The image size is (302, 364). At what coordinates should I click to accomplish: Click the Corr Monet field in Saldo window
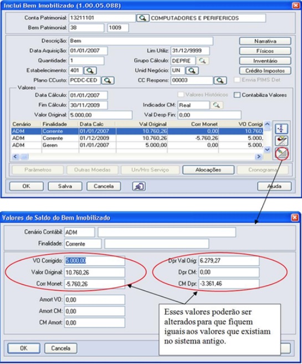tap(94, 284)
